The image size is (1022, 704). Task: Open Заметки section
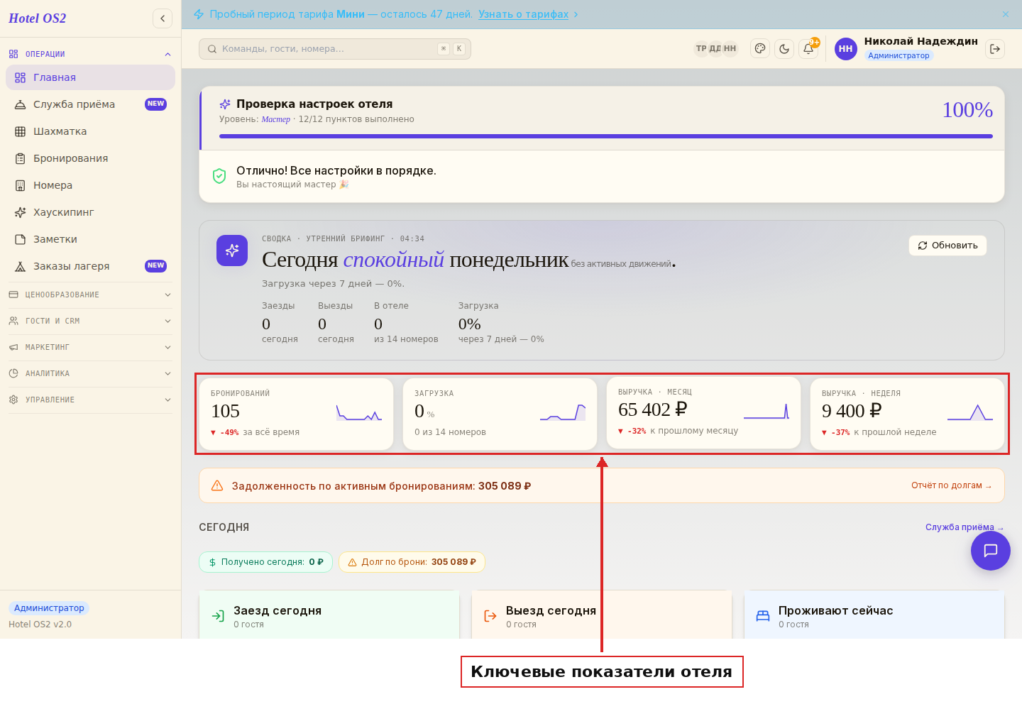[x=90, y=239]
